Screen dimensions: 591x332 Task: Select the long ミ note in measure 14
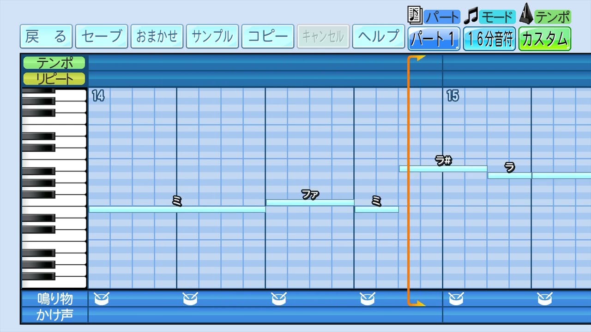pos(177,209)
